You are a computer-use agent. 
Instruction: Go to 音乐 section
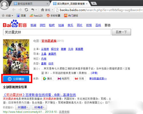(70, 25)
